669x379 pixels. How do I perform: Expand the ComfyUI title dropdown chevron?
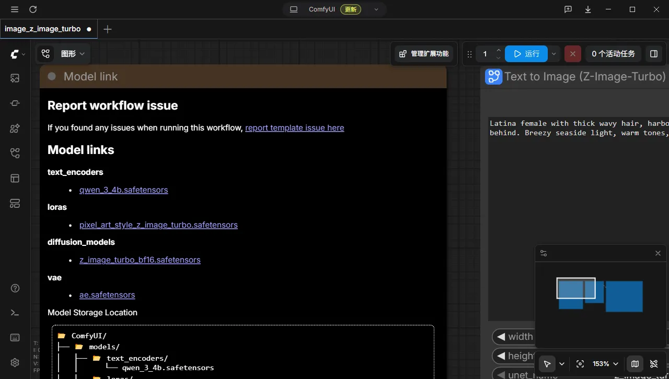[376, 9]
